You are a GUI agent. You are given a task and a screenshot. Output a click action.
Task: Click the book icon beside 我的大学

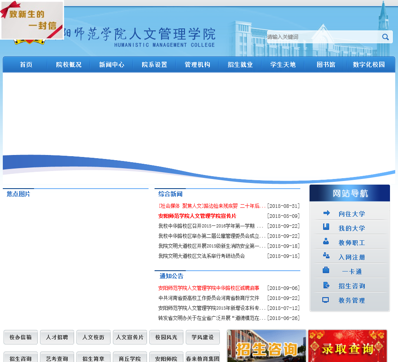tap(326, 227)
